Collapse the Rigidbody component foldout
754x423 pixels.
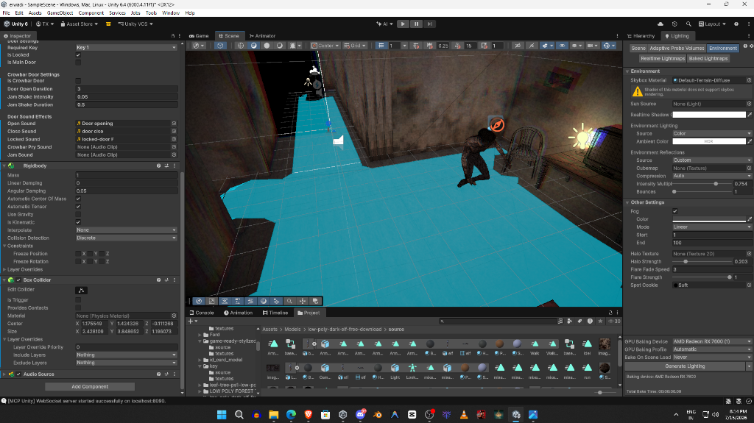tap(4, 166)
